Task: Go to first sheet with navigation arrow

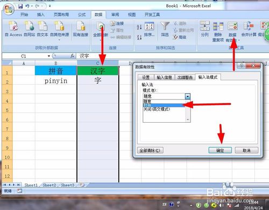Action: pyautogui.click(x=5, y=185)
